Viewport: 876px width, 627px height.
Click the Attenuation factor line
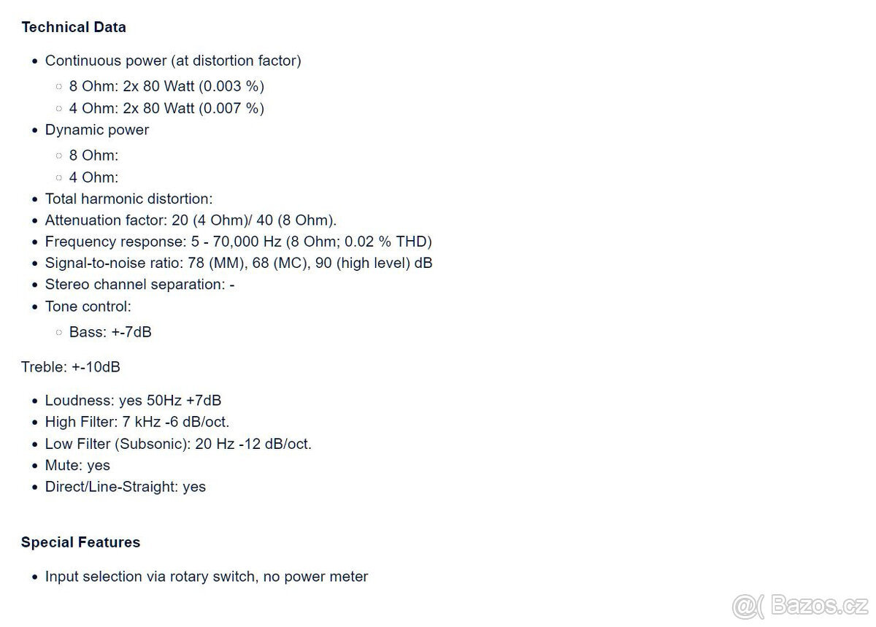click(191, 220)
